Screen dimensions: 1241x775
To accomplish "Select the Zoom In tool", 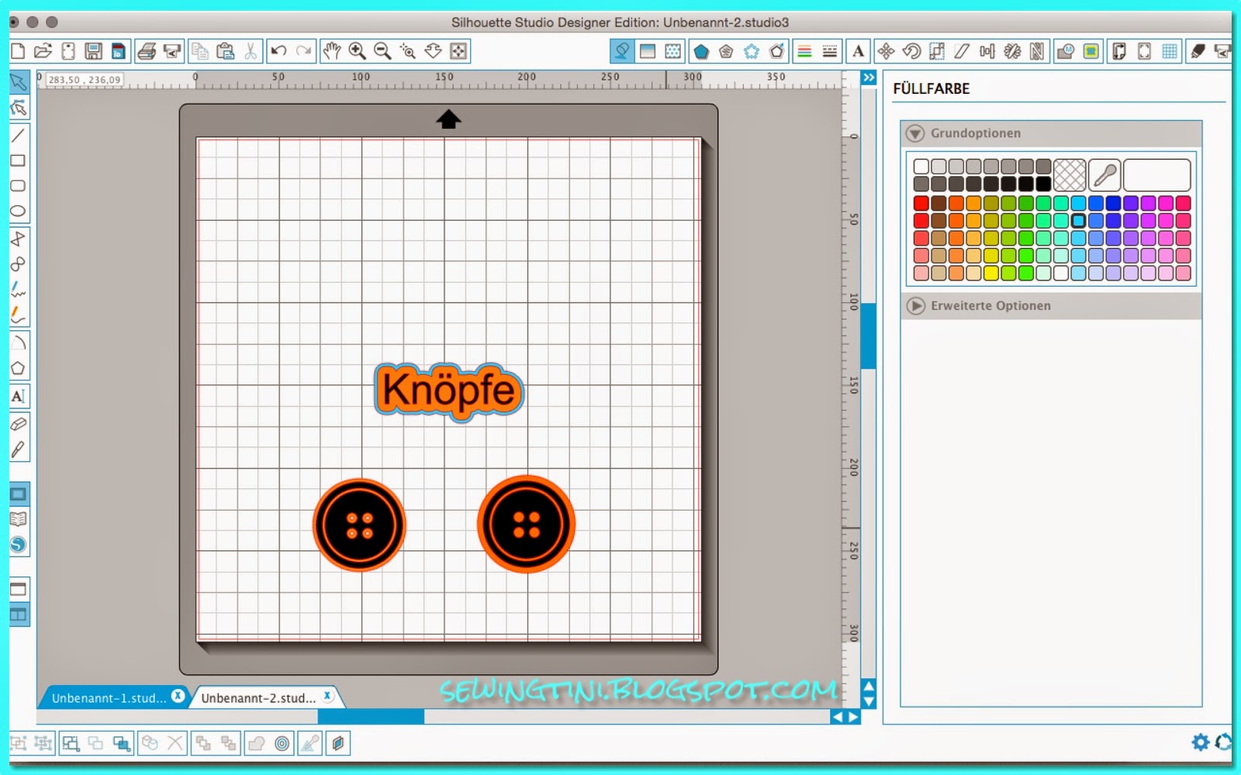I will pos(358,51).
